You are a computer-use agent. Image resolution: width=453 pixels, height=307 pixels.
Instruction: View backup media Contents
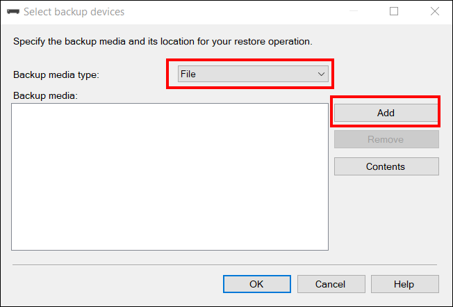(x=386, y=166)
